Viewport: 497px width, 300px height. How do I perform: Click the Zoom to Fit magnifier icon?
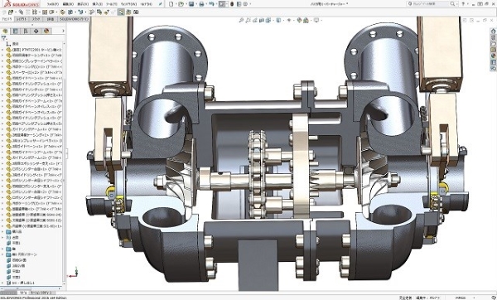[x=241, y=20]
